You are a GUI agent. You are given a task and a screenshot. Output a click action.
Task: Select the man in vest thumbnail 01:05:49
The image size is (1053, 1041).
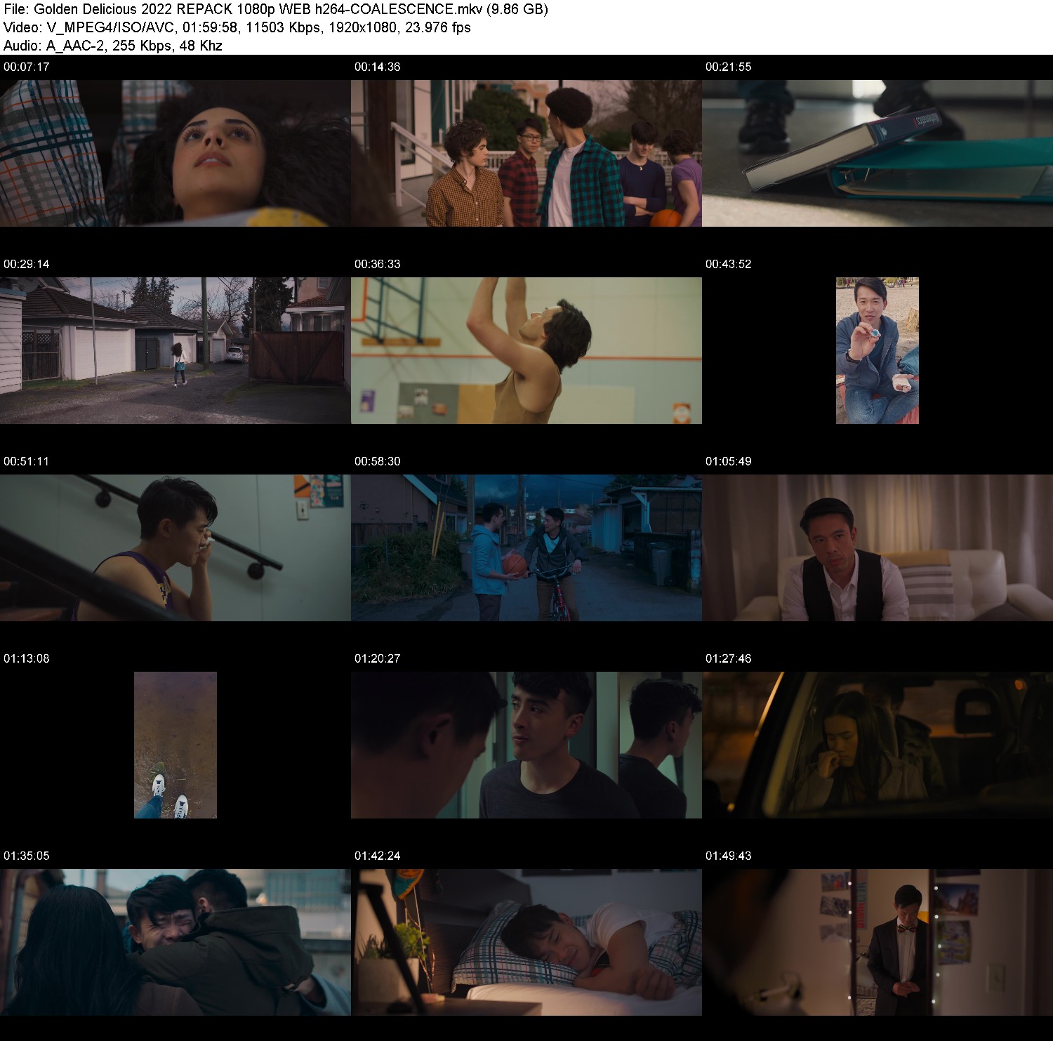pyautogui.click(x=877, y=548)
